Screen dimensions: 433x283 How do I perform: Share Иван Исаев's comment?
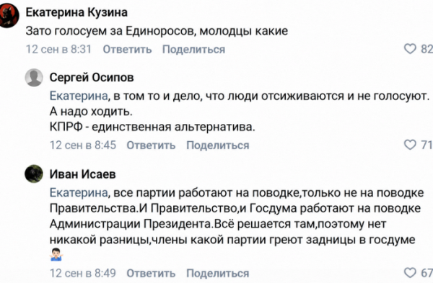coord(218,274)
